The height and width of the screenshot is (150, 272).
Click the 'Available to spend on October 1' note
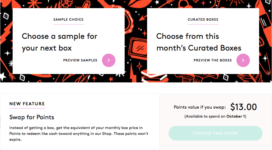215,116
